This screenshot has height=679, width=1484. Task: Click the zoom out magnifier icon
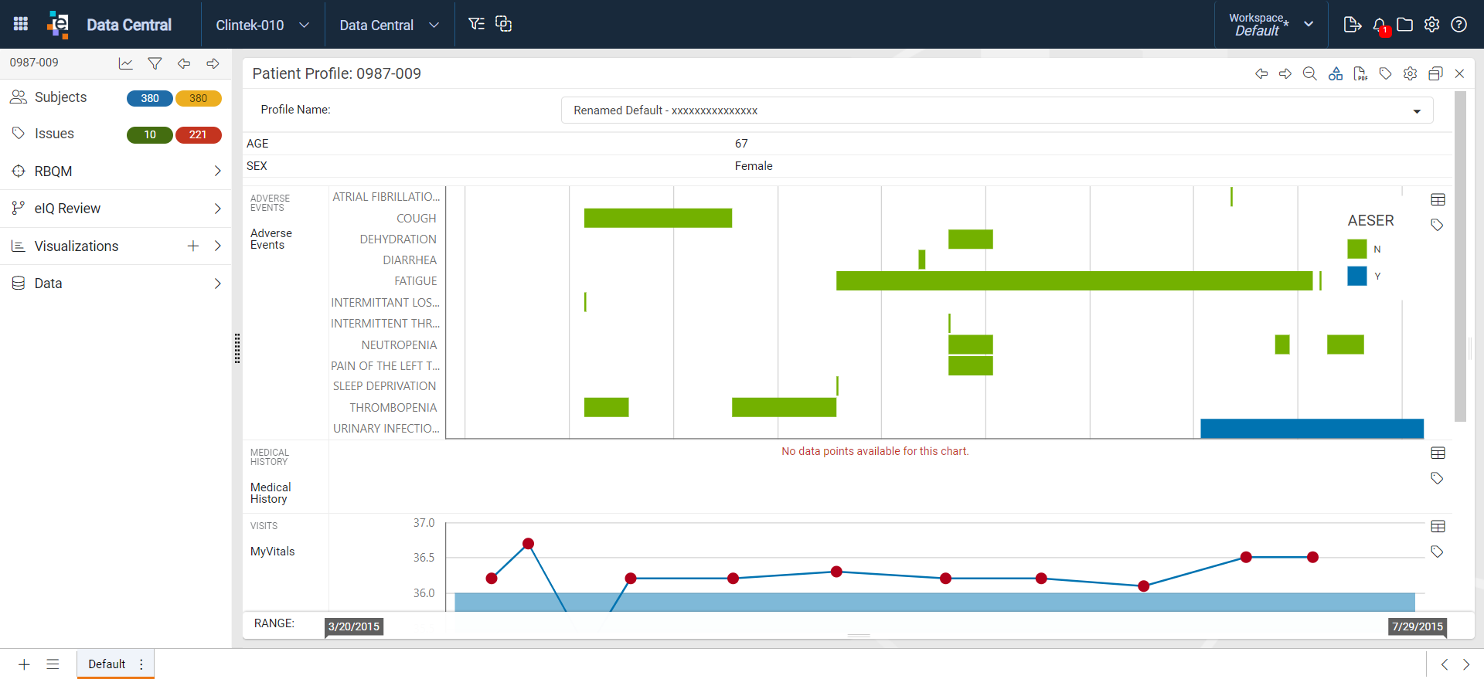(x=1309, y=73)
